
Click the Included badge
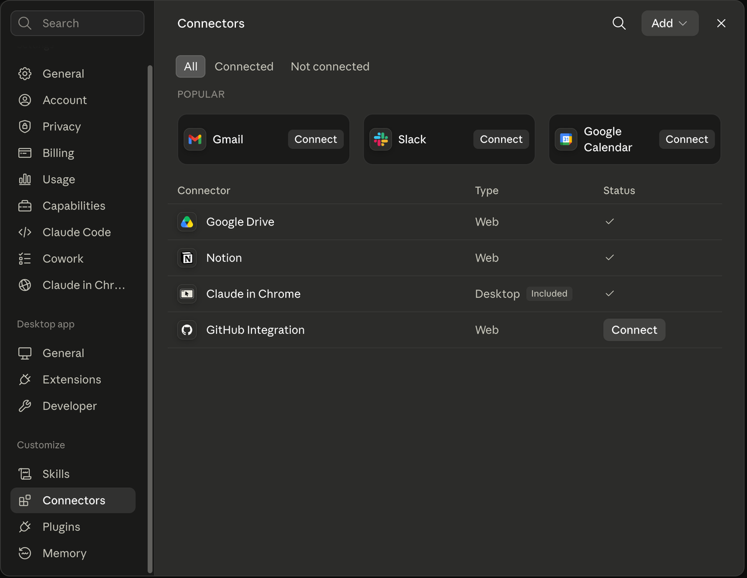pos(549,293)
